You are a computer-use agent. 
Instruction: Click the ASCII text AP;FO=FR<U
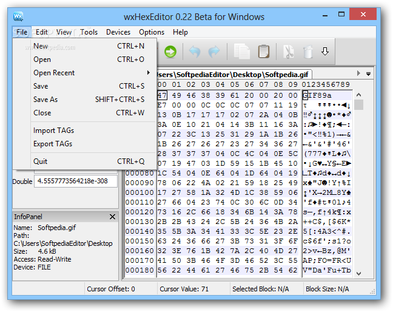point(327,260)
